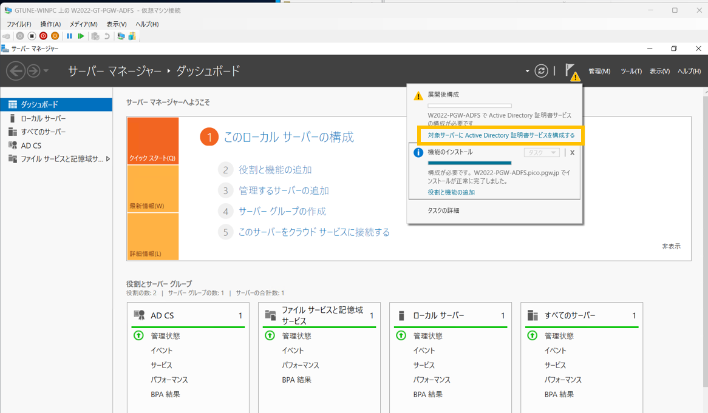The image size is (708, 413).
Task: Click the Revert arrow icon in VM toolbar
Action: (x=107, y=36)
